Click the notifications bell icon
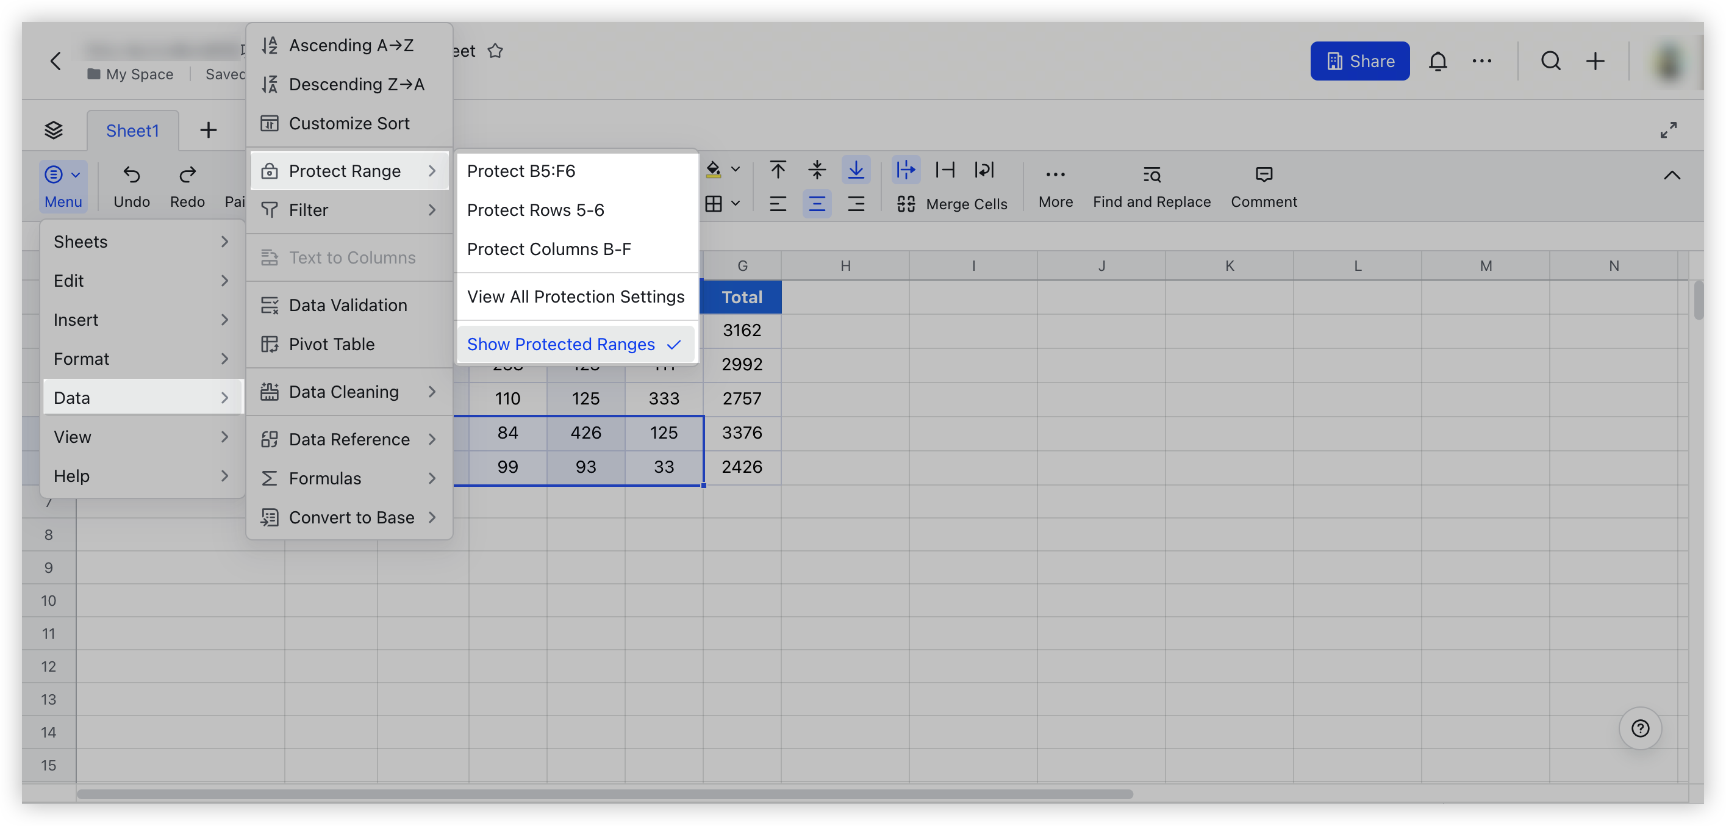The image size is (1726, 826). coord(1439,61)
